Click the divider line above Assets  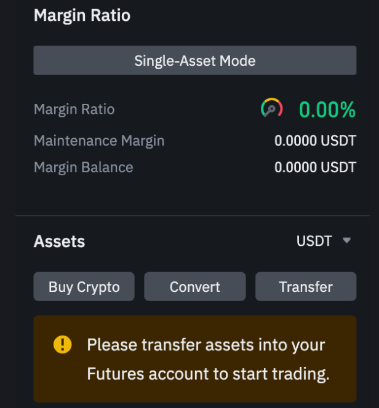193,216
